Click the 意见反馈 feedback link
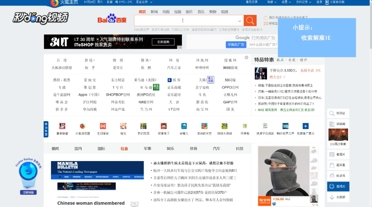 point(251,2)
